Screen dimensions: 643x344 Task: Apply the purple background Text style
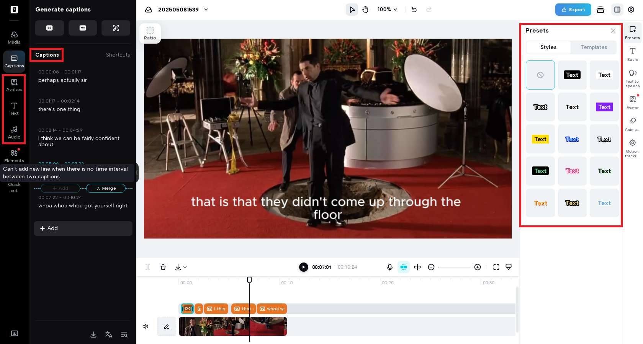point(604,107)
